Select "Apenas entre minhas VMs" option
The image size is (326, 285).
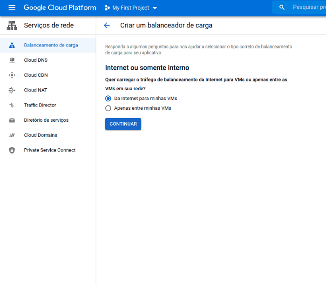tap(109, 108)
